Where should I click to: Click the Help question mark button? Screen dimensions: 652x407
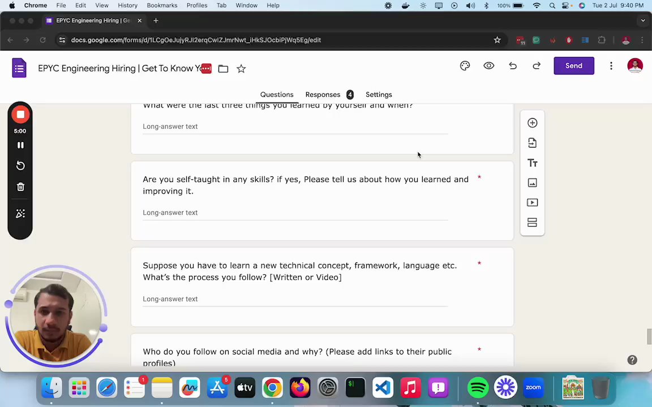(x=632, y=360)
